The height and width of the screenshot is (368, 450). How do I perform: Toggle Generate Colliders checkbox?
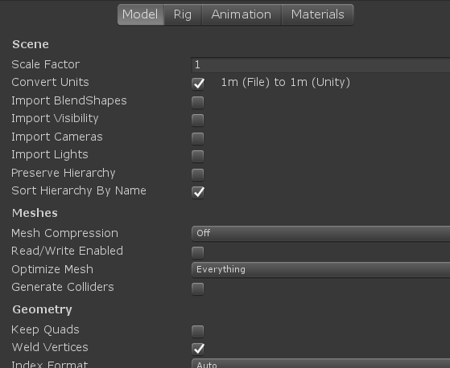point(198,288)
